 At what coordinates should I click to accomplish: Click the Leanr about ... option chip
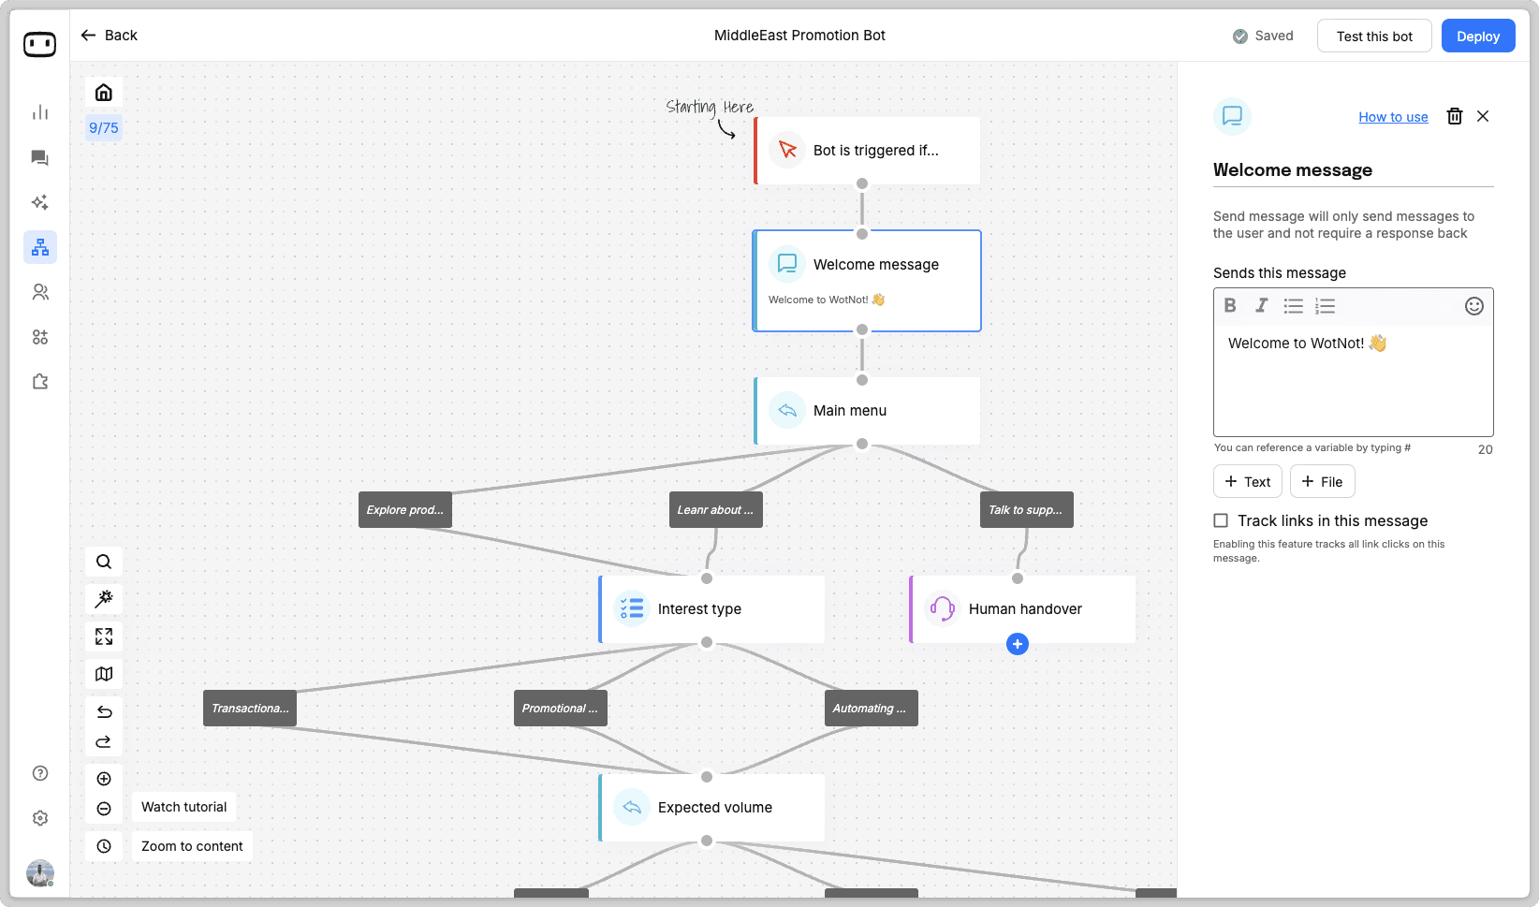(716, 510)
